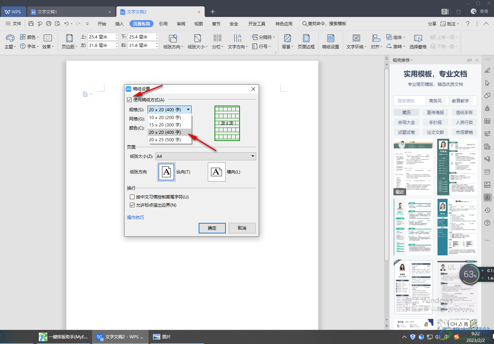The width and height of the screenshot is (494, 344).
Task: Click the 搜索模板 search field
Action: tap(409, 101)
